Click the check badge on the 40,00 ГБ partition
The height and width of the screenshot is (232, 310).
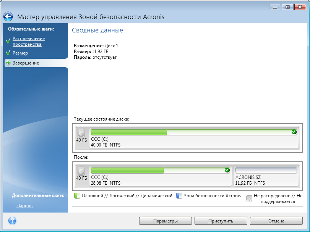coord(294,132)
